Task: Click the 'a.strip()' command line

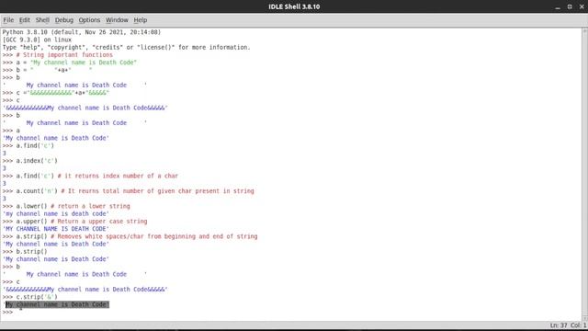Action: coord(130,236)
